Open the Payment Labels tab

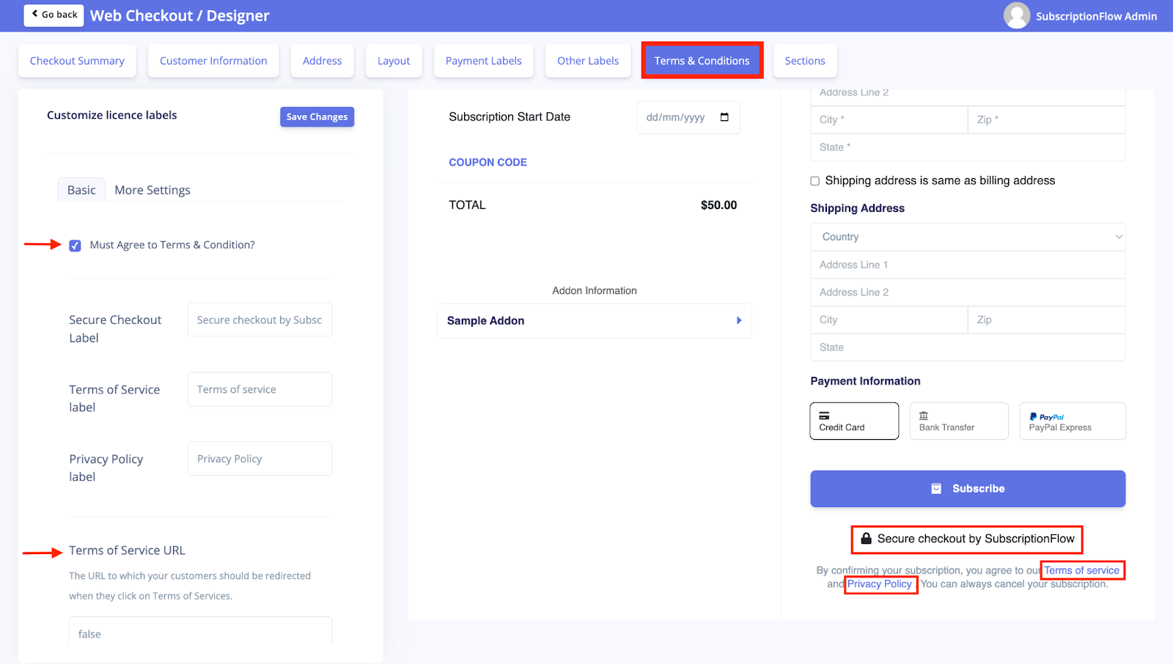tap(484, 61)
